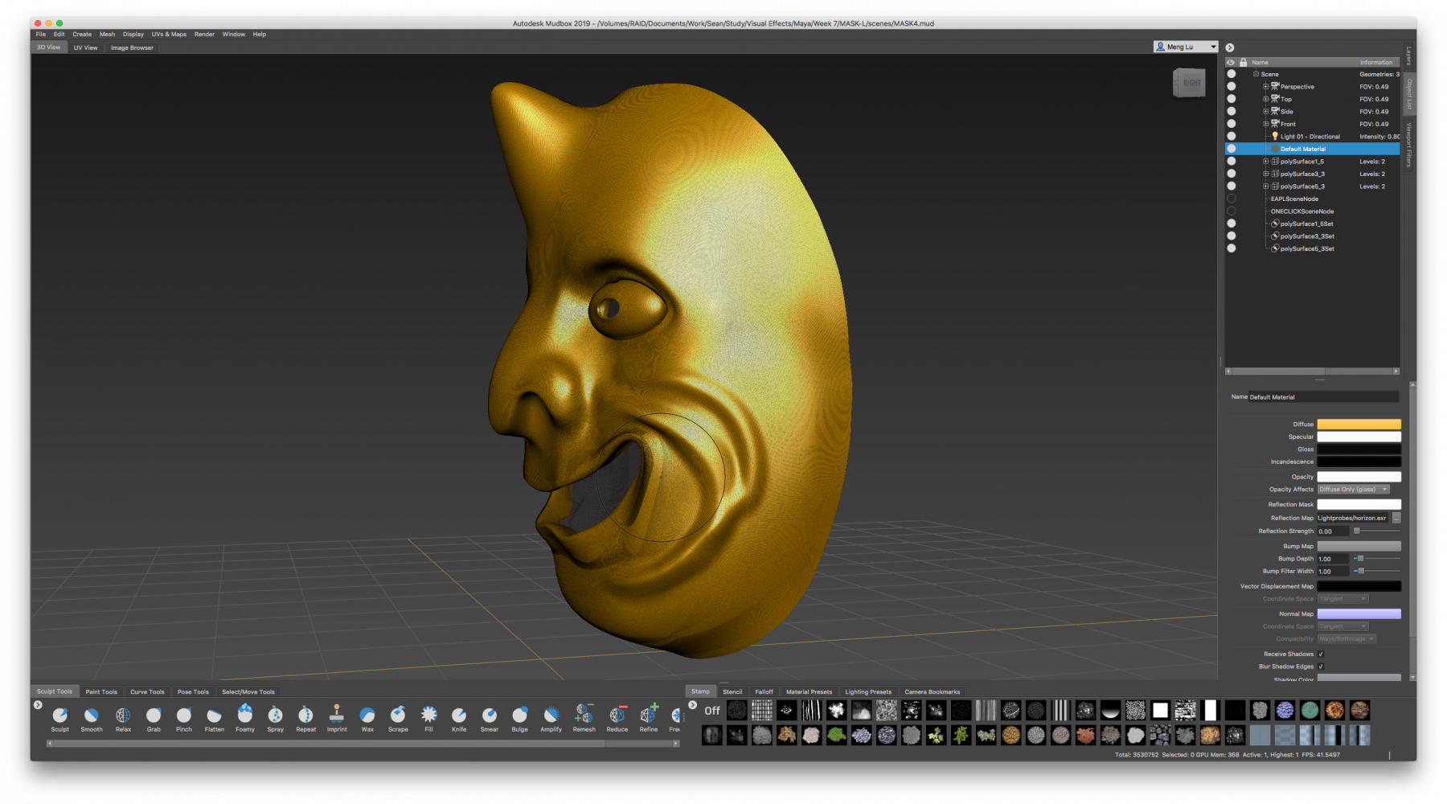Toggle visibility of polySurface1_5
The width and height of the screenshot is (1447, 804).
1231,161
